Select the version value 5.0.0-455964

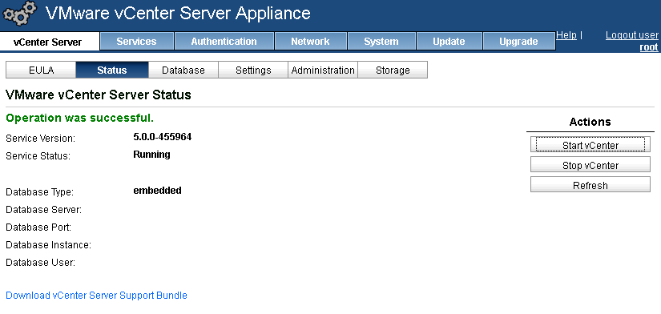click(x=163, y=137)
